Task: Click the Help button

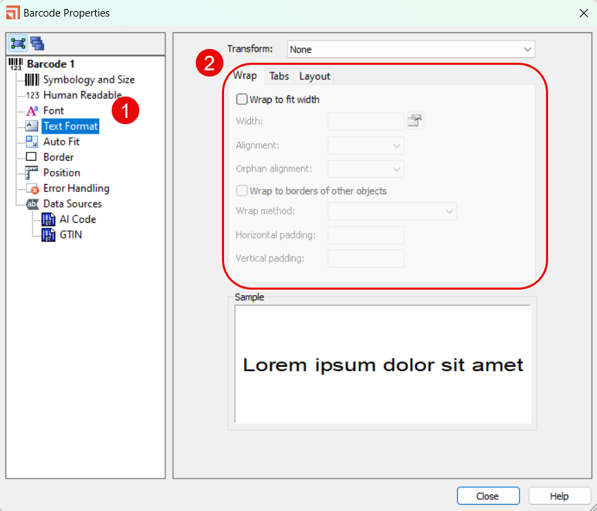Action: [x=559, y=496]
